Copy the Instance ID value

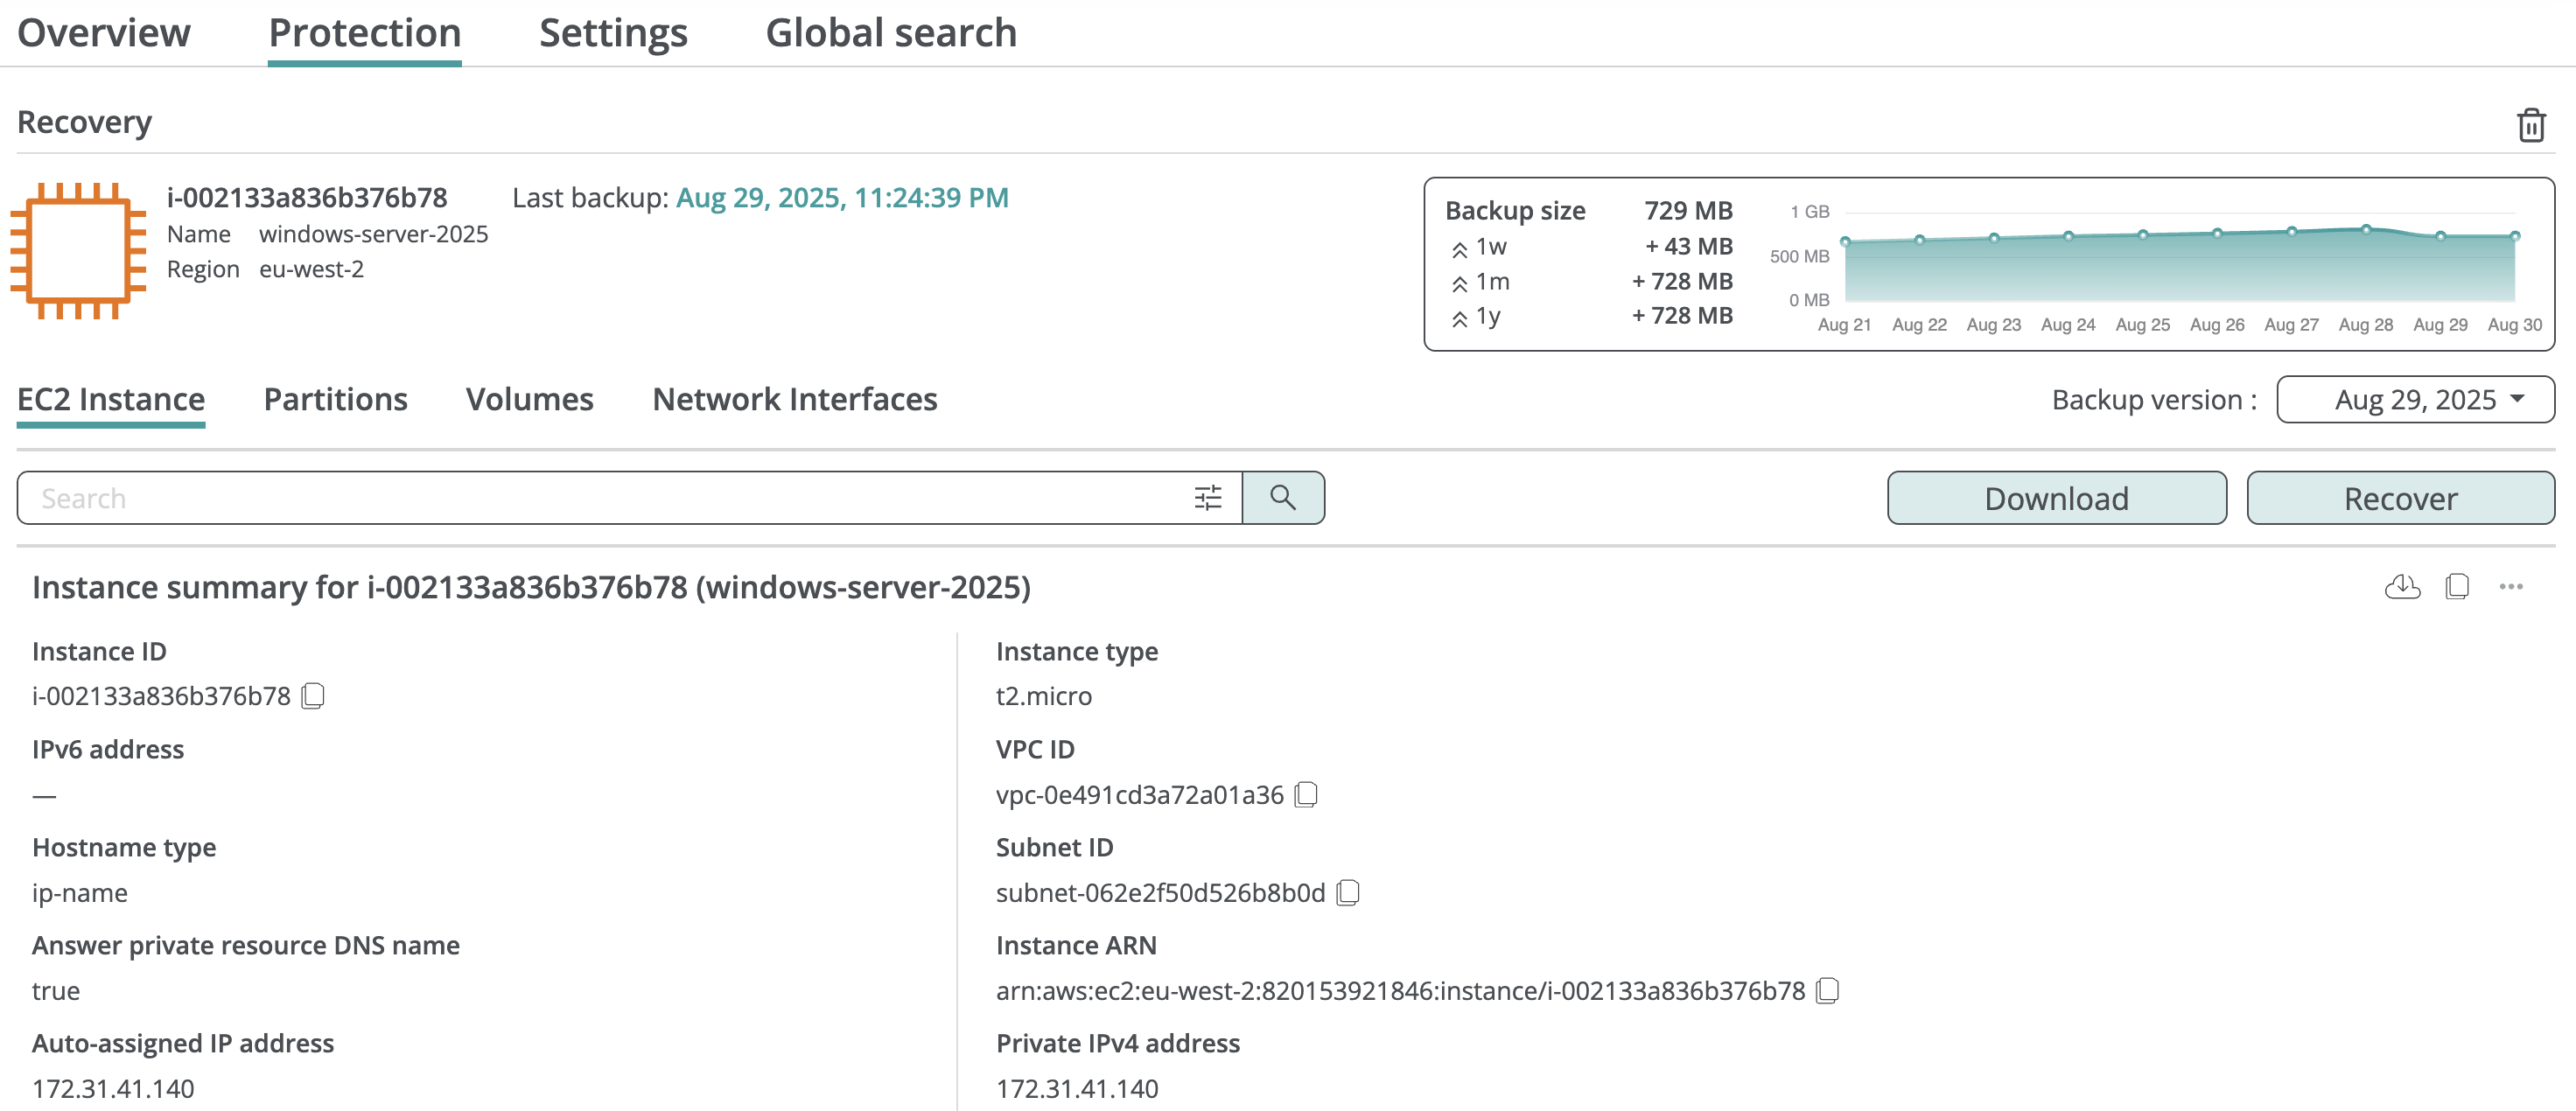point(313,695)
